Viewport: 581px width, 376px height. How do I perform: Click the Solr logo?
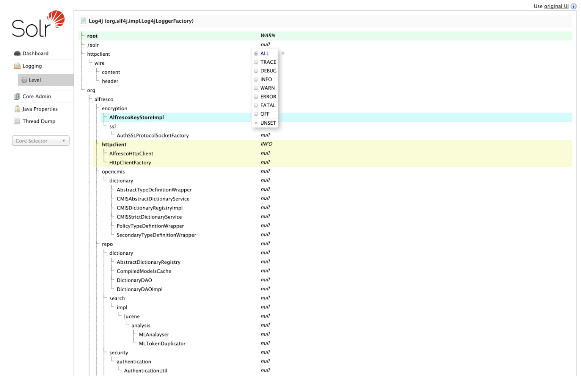[x=38, y=24]
